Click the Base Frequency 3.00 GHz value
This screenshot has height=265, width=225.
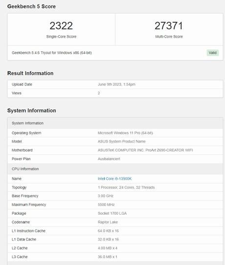pos(105,196)
